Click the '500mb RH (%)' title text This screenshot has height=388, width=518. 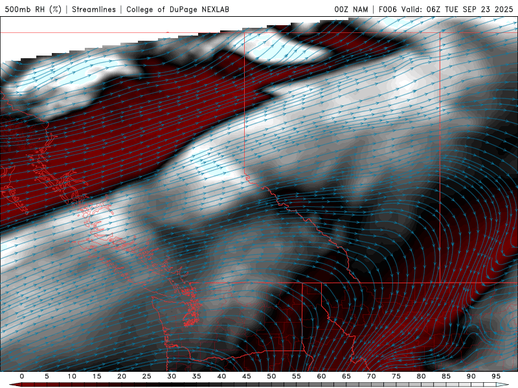[x=33, y=9]
